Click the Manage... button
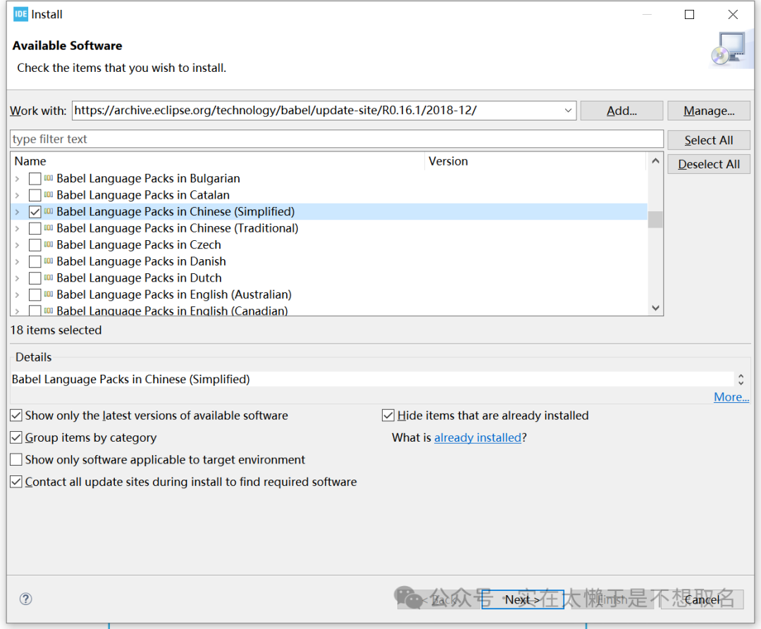 709,111
